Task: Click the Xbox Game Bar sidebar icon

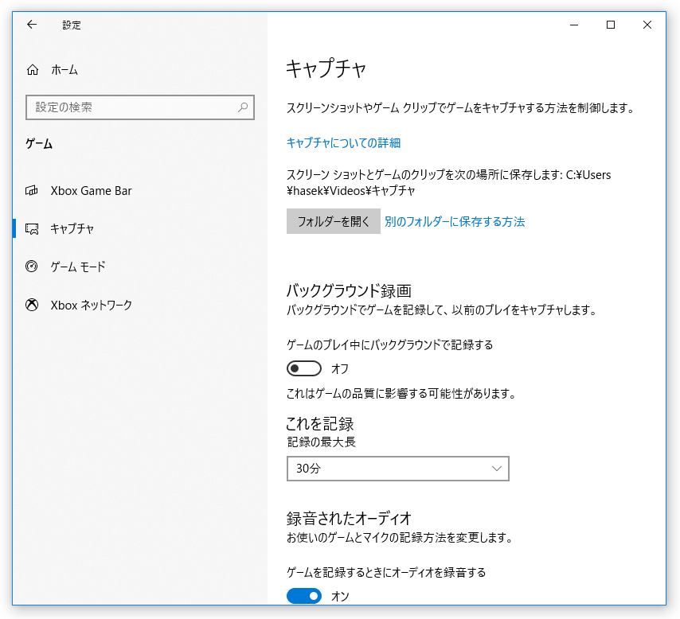Action: (32, 190)
